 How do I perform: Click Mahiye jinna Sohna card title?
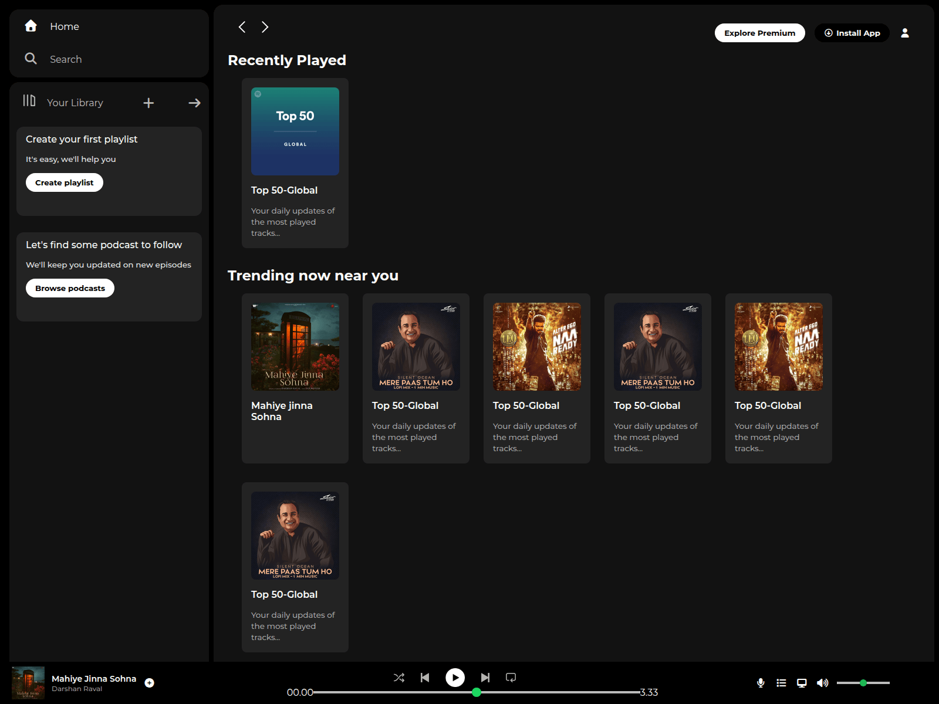[282, 411]
